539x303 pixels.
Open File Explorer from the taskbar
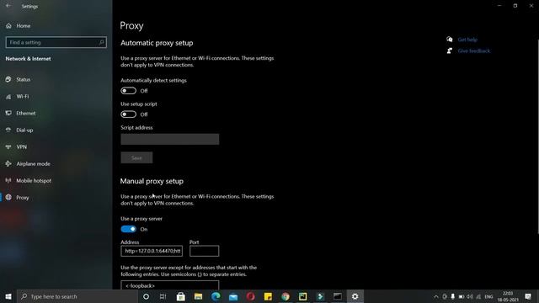[x=199, y=296]
